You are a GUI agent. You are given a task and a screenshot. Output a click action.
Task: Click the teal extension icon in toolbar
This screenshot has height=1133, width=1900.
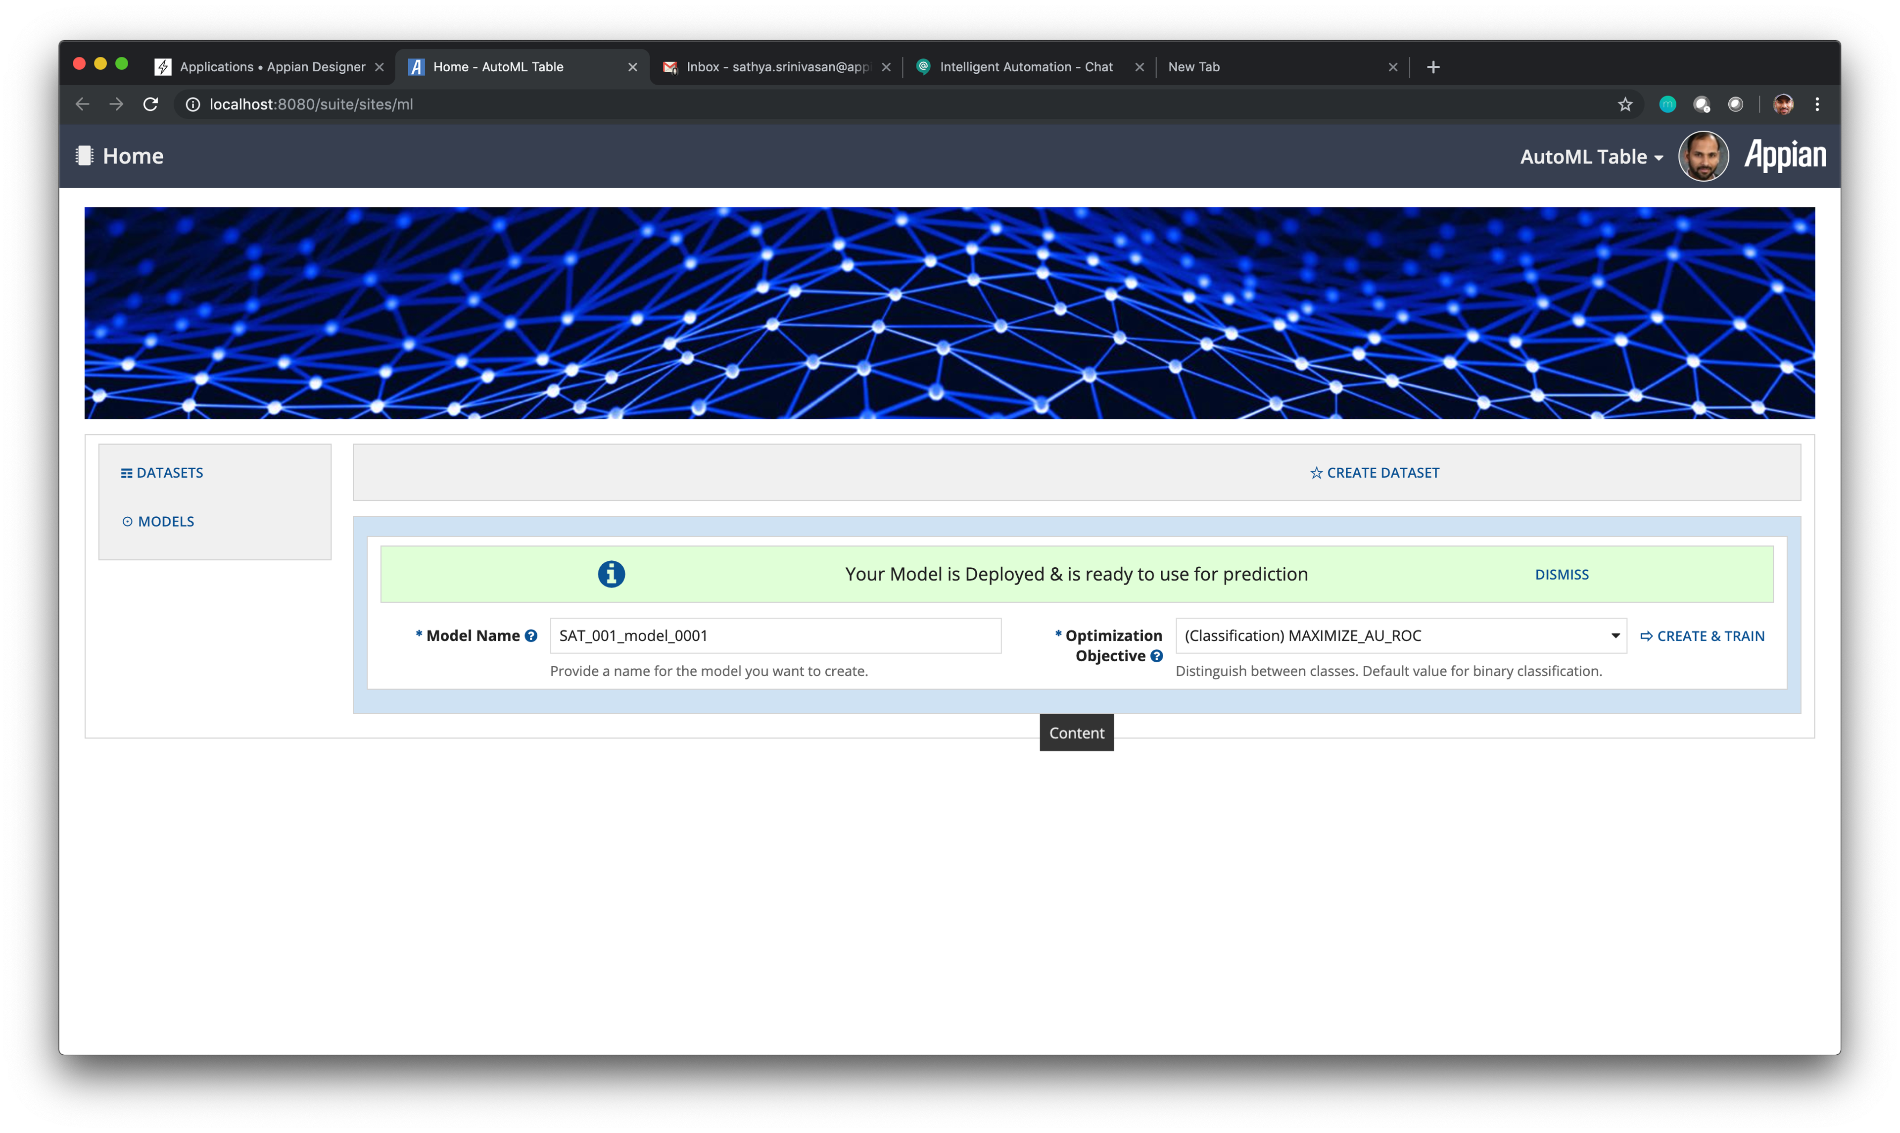1667,104
